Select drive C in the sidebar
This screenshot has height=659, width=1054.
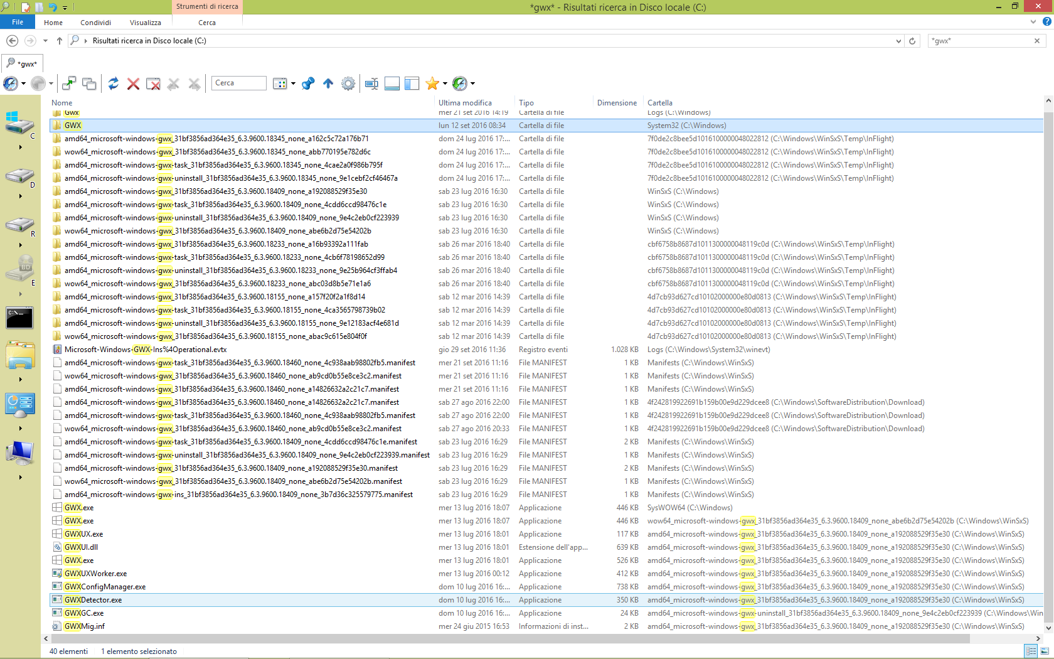coord(20,124)
